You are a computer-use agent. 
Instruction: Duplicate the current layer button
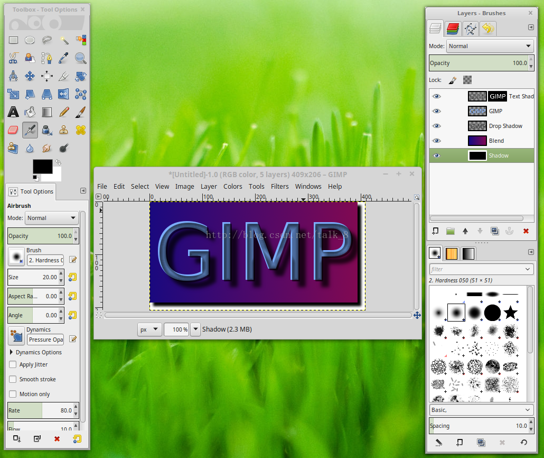tap(495, 231)
